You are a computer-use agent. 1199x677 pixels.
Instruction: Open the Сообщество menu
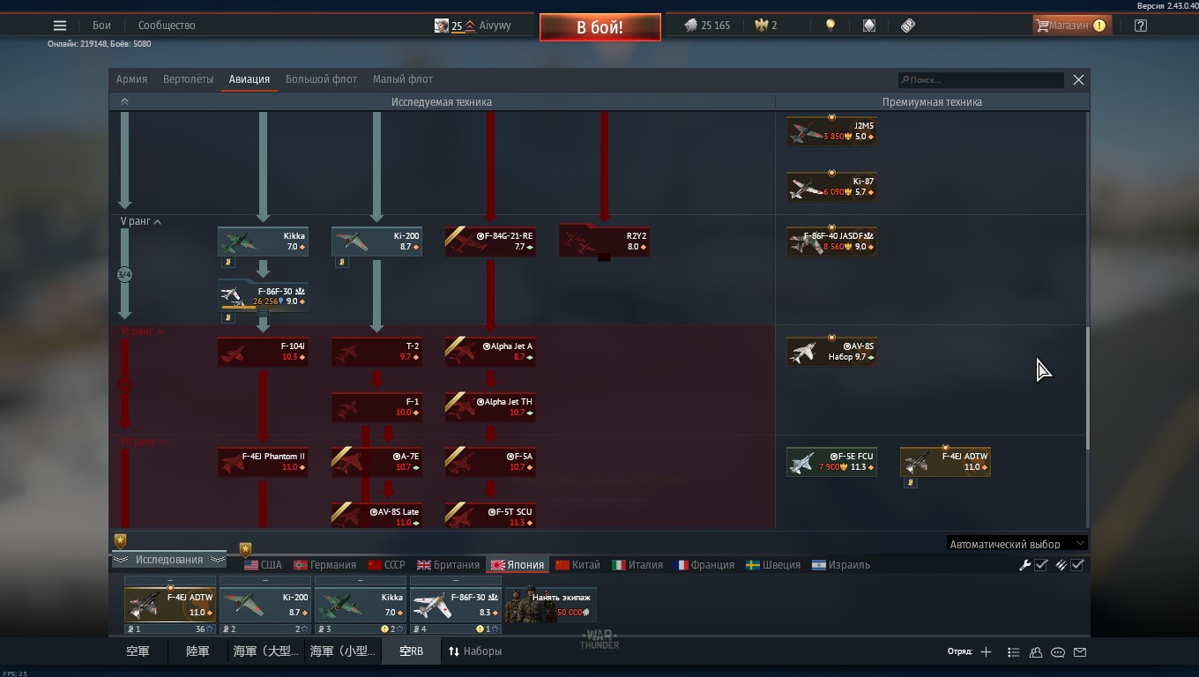[167, 26]
